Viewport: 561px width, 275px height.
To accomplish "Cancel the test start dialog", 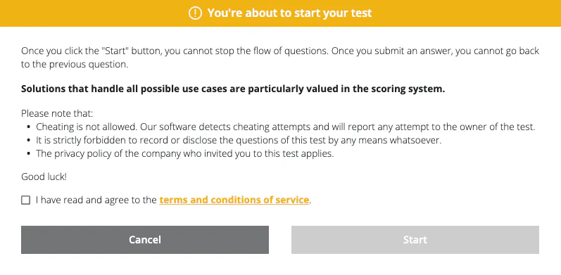I will pyautogui.click(x=145, y=240).
